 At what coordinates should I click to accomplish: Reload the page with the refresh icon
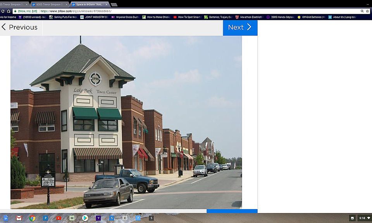click(3, 11)
